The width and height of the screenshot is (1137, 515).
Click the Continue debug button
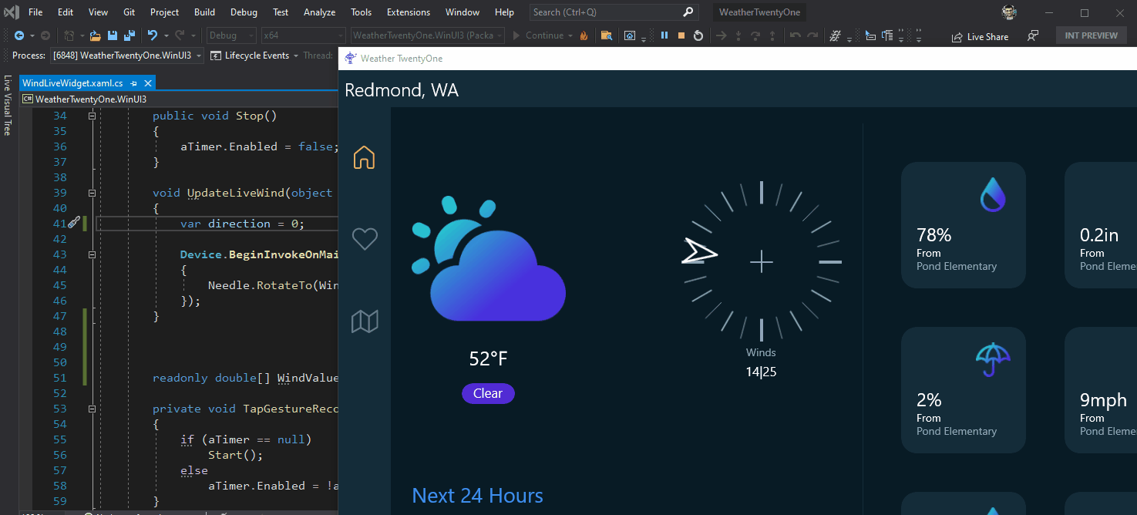tap(538, 35)
